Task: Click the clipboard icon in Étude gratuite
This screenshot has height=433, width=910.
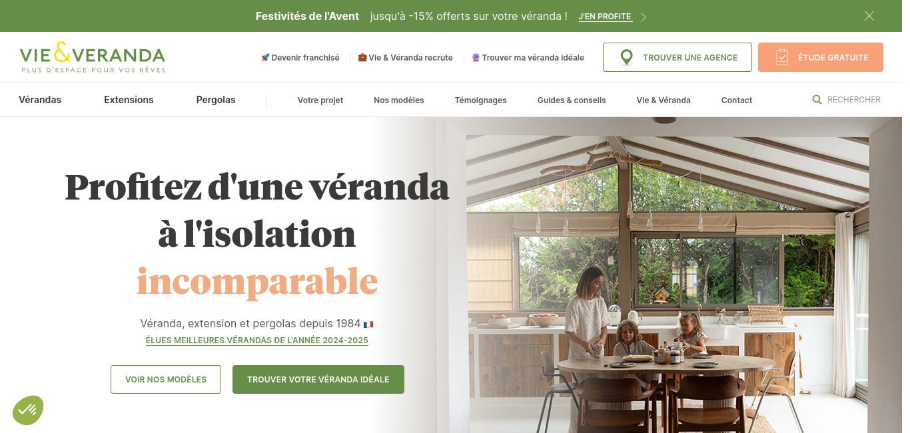Action: tap(782, 58)
